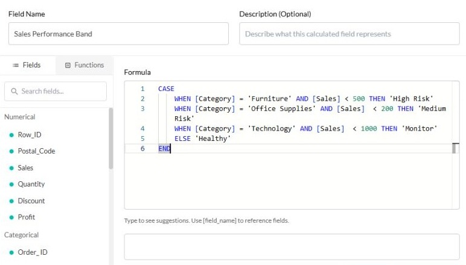
Task: Click the green dot beside Profit
Action: [x=11, y=217]
